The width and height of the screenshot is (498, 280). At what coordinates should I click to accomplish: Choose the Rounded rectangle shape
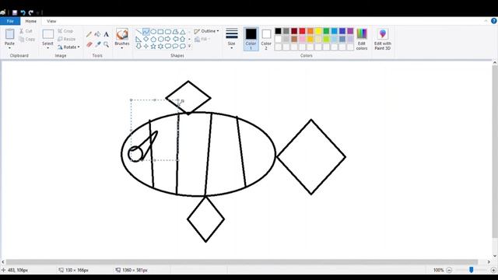(168, 32)
